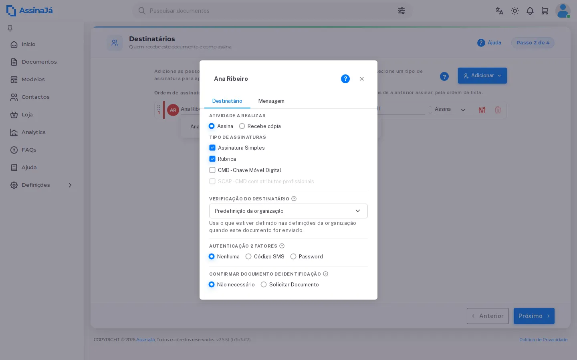Grab the recipient row drag handle
Viewport: 577px width, 360px height.
(x=159, y=108)
